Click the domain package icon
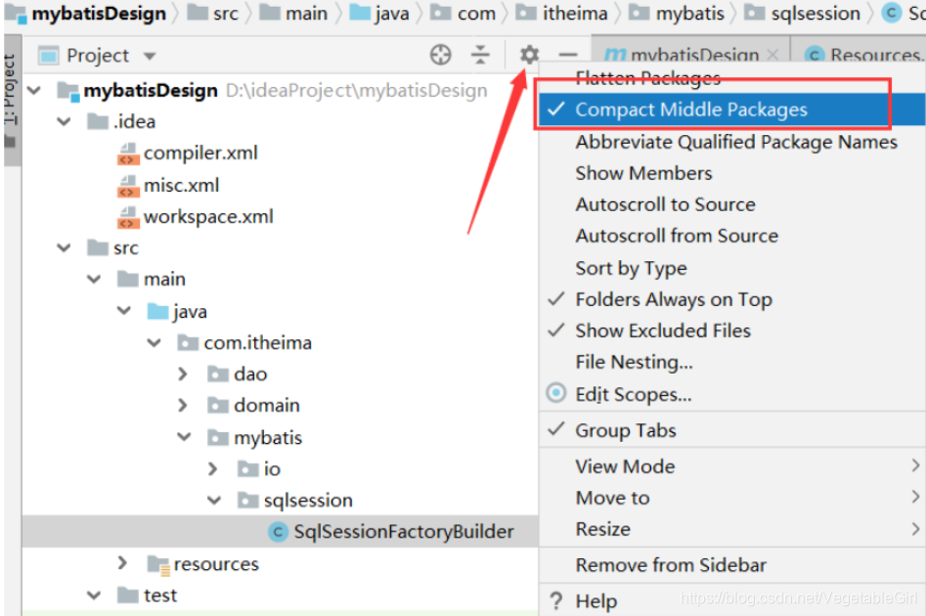This screenshot has height=616, width=926. (x=218, y=406)
